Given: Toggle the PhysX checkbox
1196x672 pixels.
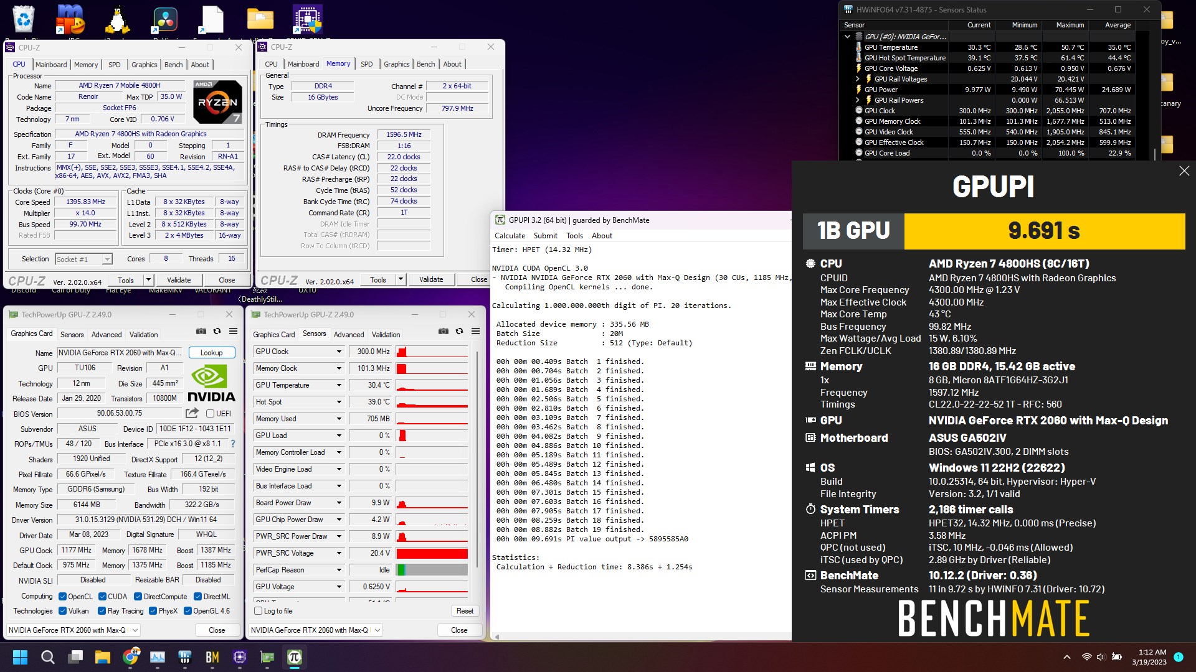Looking at the screenshot, I should [x=153, y=611].
